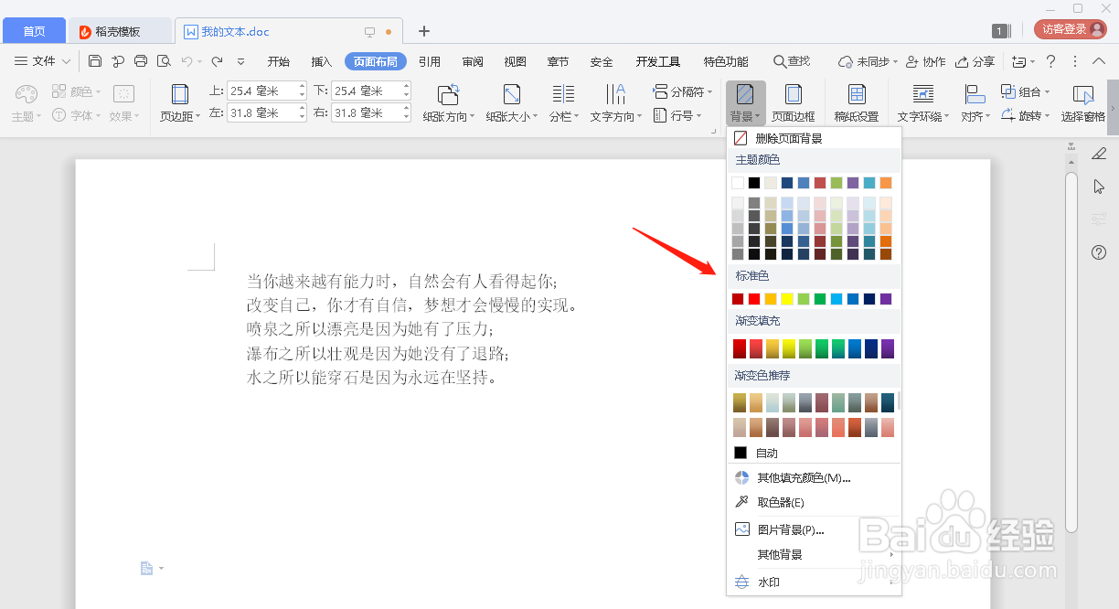Open the 对齐 align tool
Image resolution: width=1119 pixels, height=609 pixels.
pos(975,102)
